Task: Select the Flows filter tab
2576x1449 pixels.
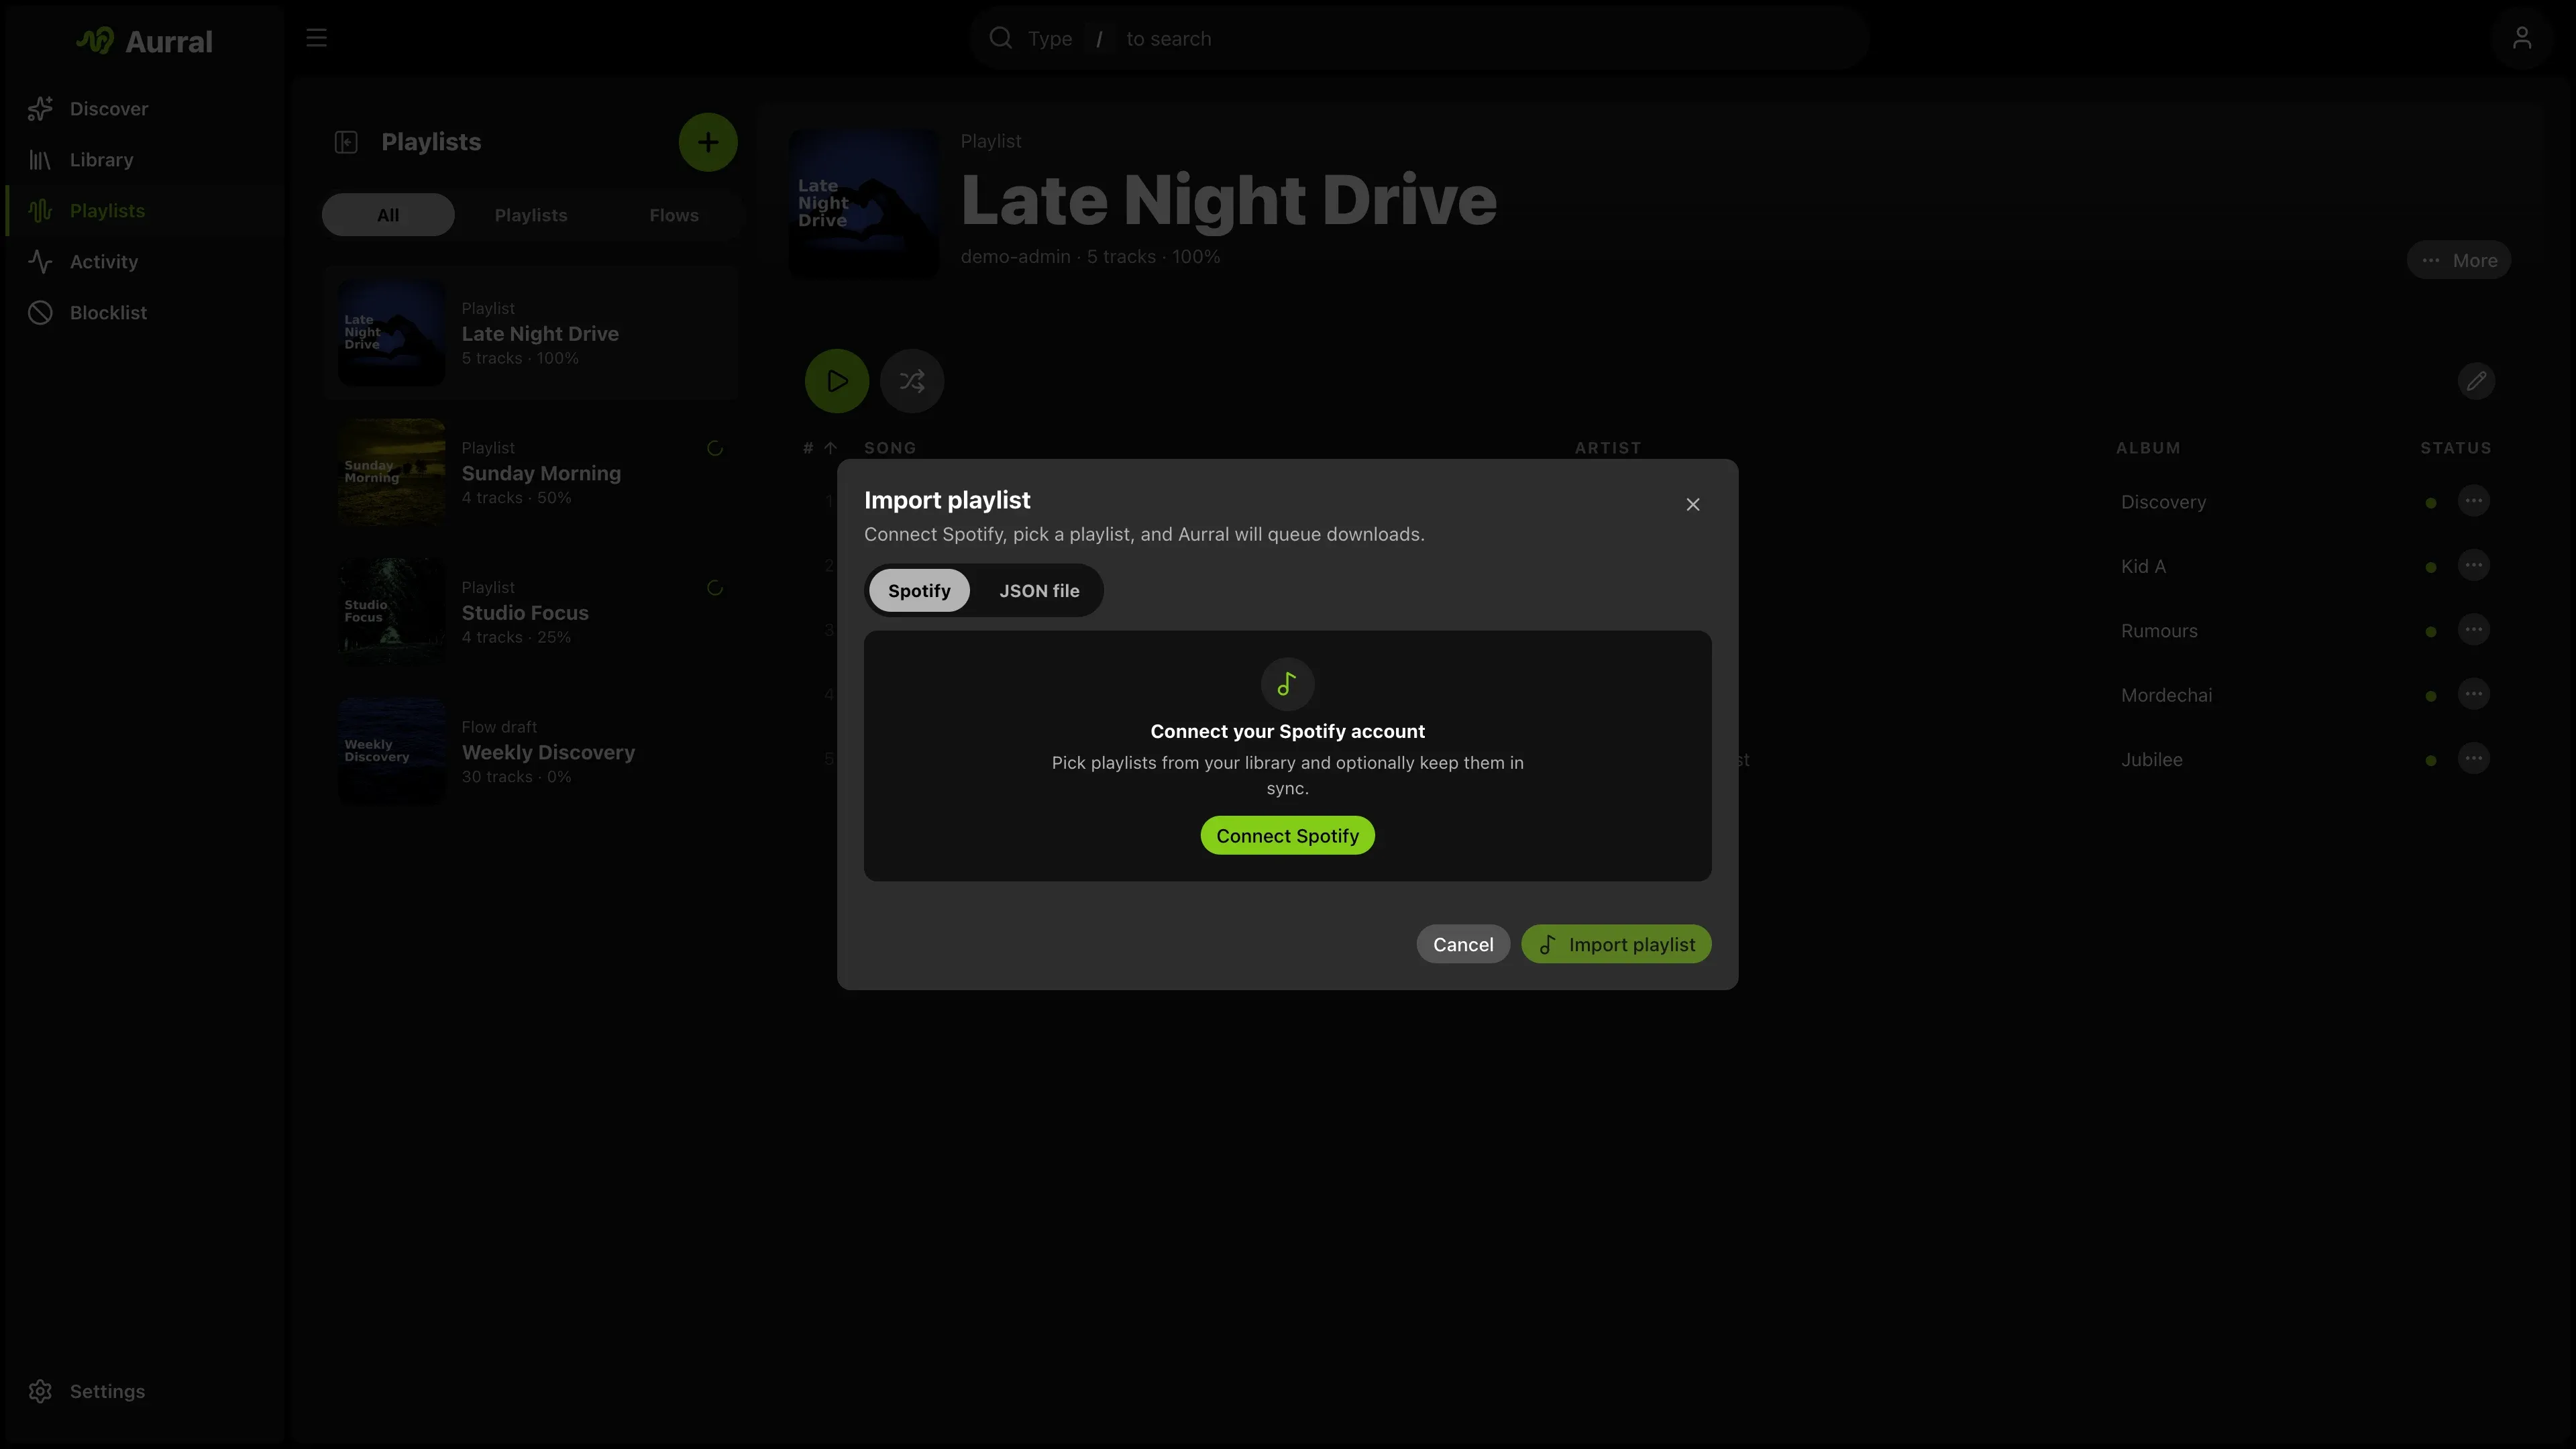Action: (x=674, y=215)
